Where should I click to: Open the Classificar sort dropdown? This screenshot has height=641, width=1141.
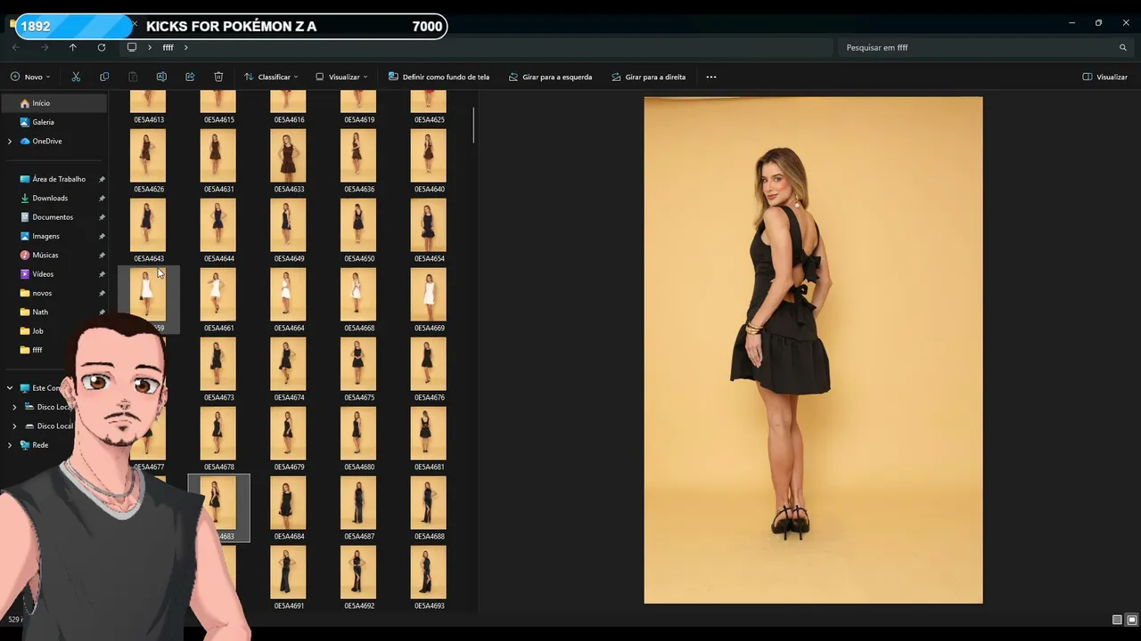[271, 77]
